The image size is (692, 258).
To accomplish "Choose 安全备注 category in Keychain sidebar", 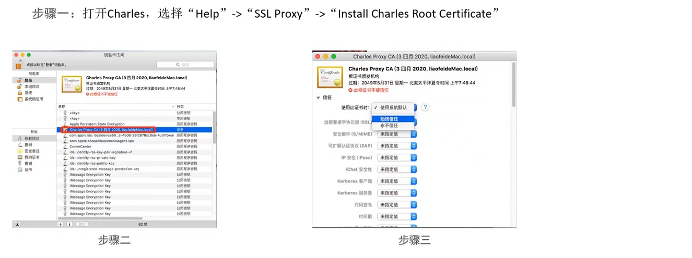I will point(34,151).
